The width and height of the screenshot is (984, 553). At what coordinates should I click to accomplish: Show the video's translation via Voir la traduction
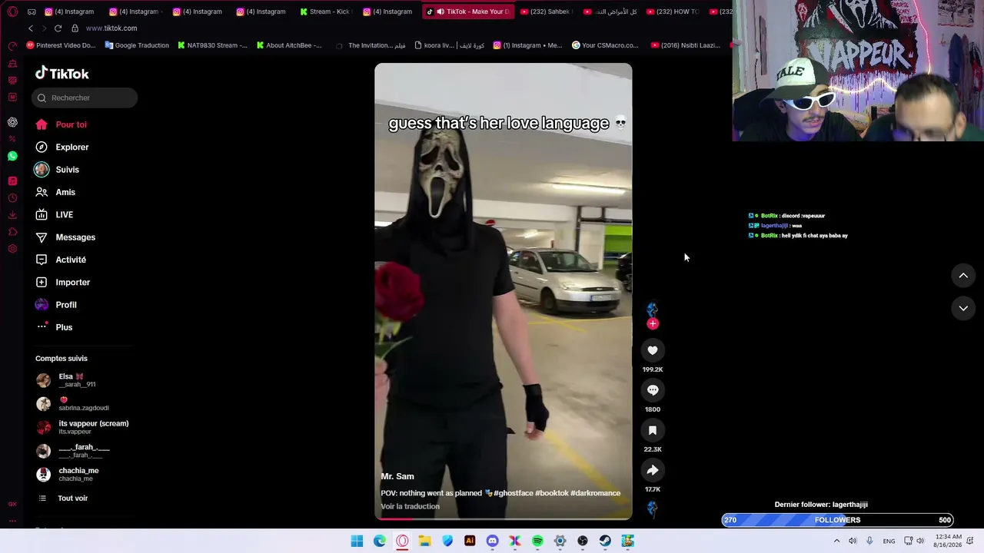click(x=410, y=506)
